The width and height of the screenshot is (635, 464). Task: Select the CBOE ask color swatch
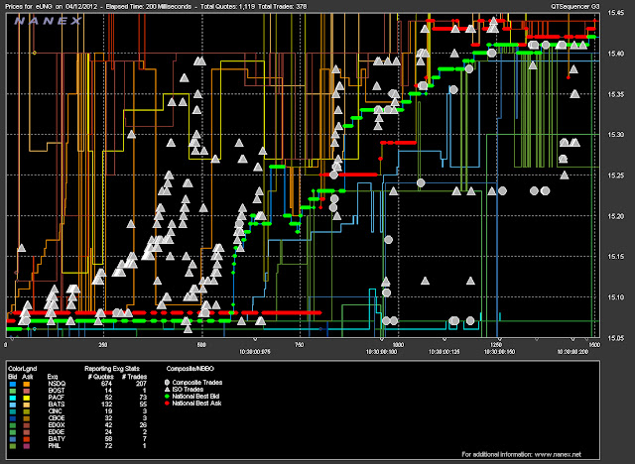27,418
